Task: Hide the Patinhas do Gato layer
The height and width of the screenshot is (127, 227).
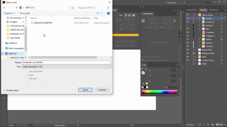Action: (188, 53)
